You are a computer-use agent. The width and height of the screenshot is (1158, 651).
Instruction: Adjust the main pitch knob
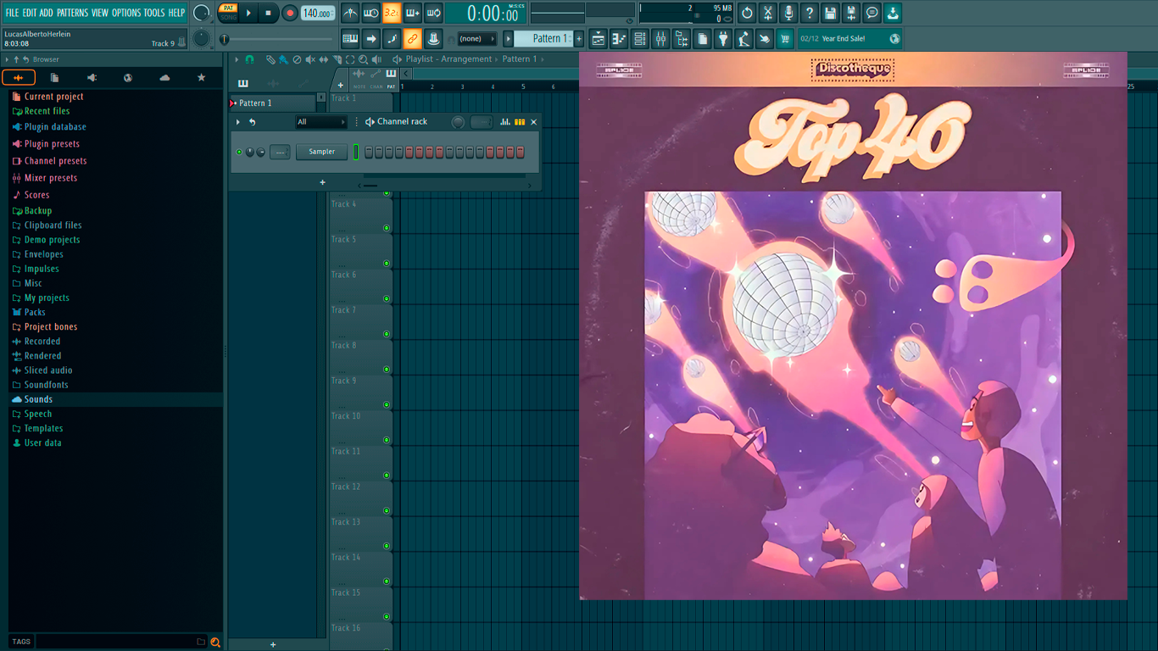[x=201, y=38]
